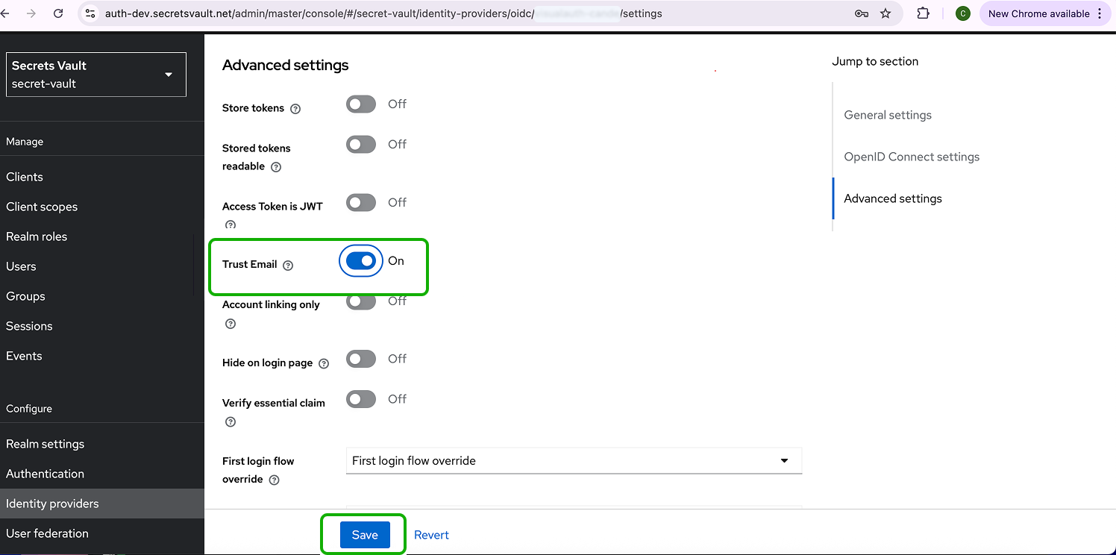Open the Chrome extensions puzzle icon
The width and height of the screenshot is (1116, 555).
923,13
